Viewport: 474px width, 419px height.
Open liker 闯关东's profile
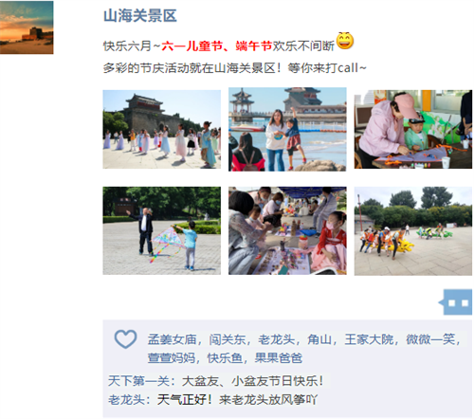tap(228, 339)
